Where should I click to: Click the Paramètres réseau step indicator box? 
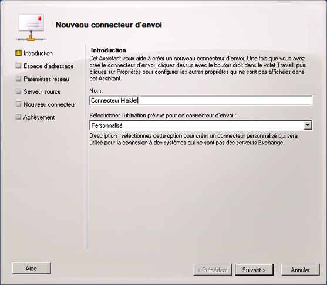pyautogui.click(x=18, y=79)
